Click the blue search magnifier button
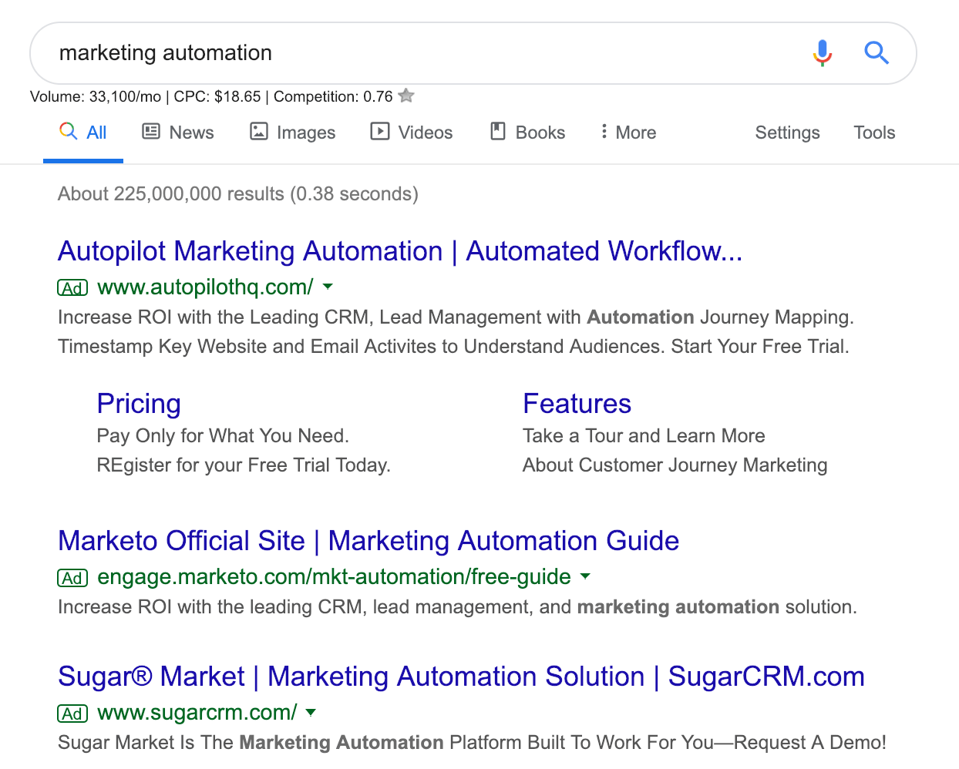 point(877,53)
